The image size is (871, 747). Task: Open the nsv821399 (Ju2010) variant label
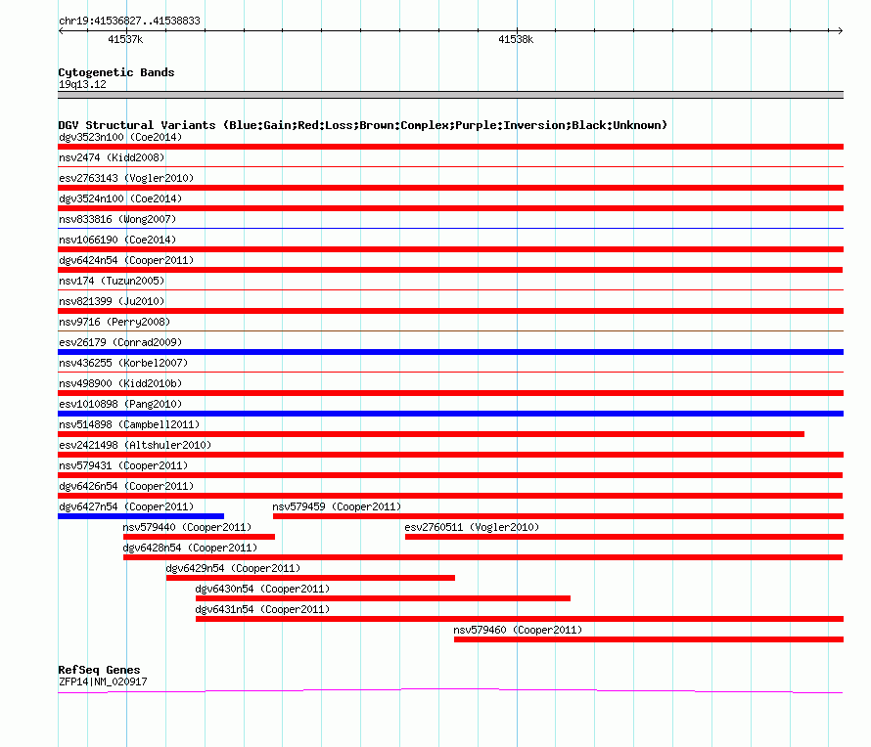[x=112, y=301]
